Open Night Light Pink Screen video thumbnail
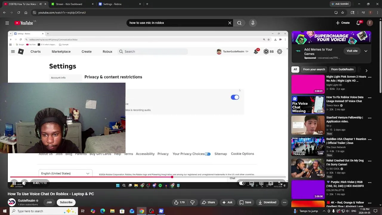Image resolution: width=382 pixels, height=215 pixels. [x=308, y=84]
